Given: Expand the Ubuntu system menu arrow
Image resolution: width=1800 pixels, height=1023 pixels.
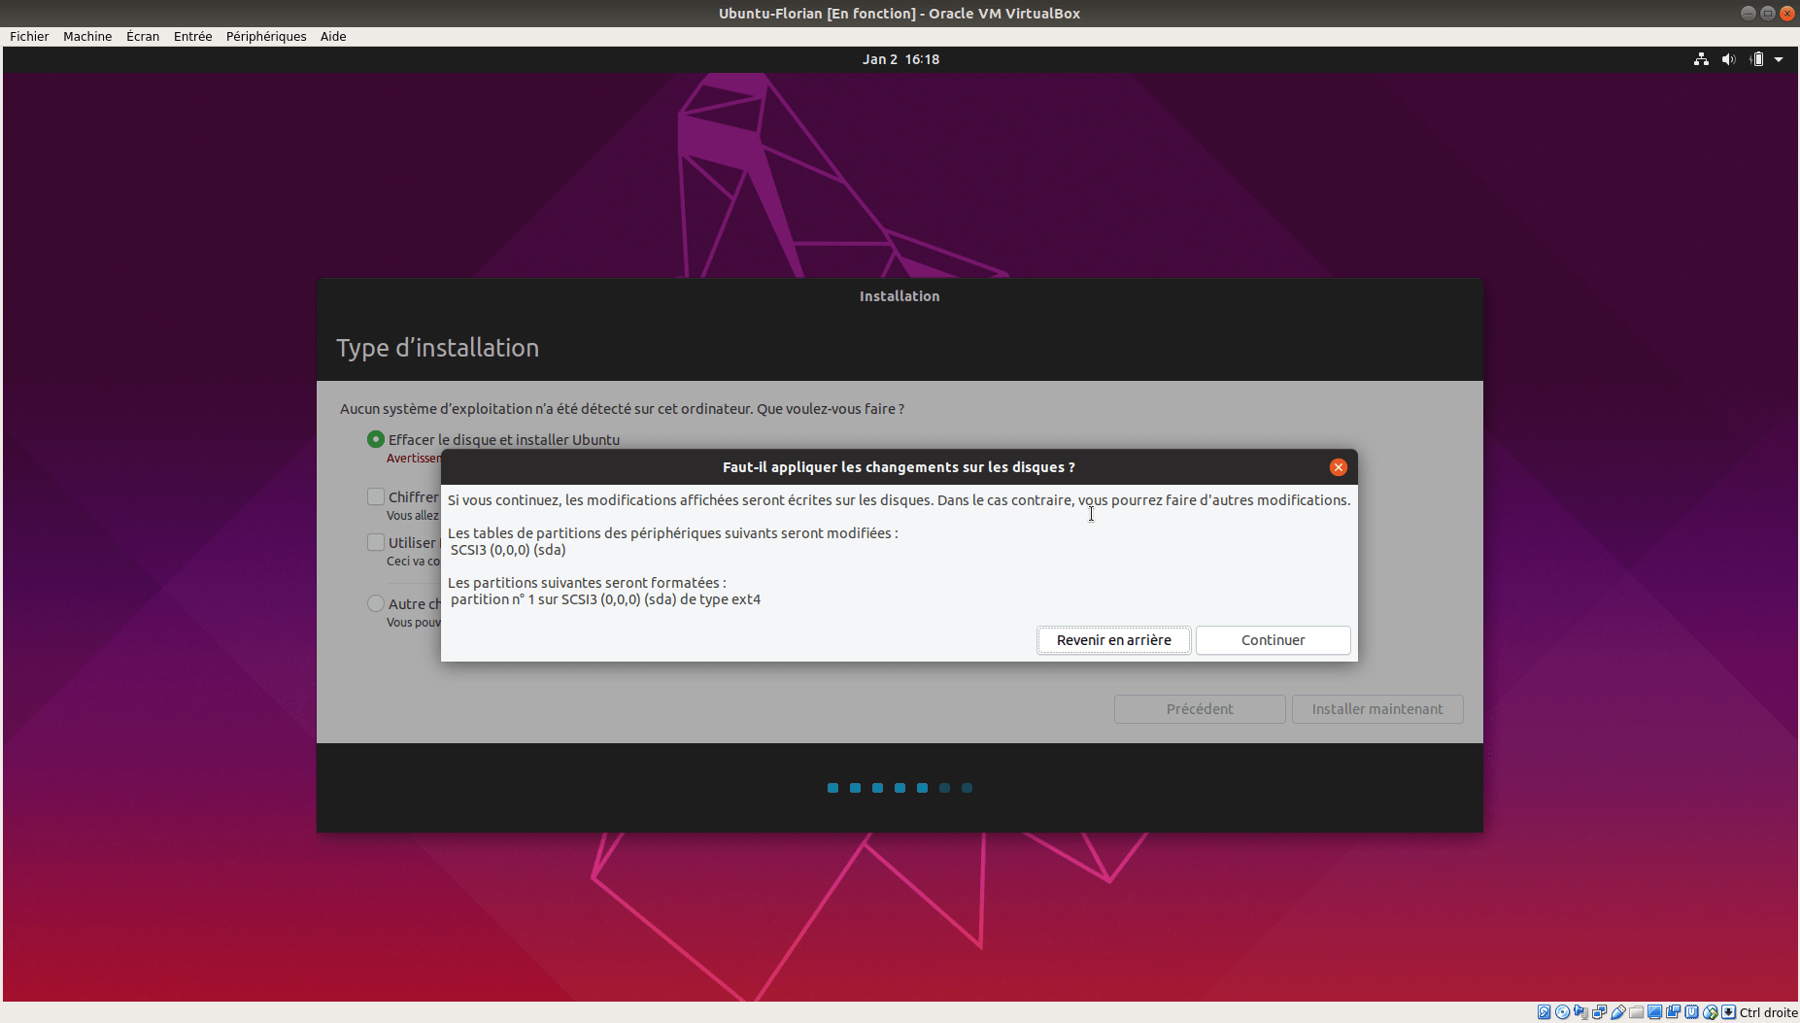Looking at the screenshot, I should [x=1779, y=59].
